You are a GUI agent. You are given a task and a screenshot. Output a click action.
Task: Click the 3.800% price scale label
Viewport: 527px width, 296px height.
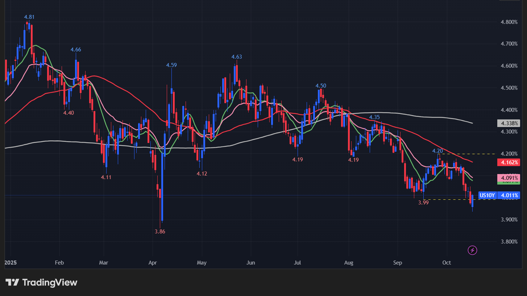pos(509,242)
